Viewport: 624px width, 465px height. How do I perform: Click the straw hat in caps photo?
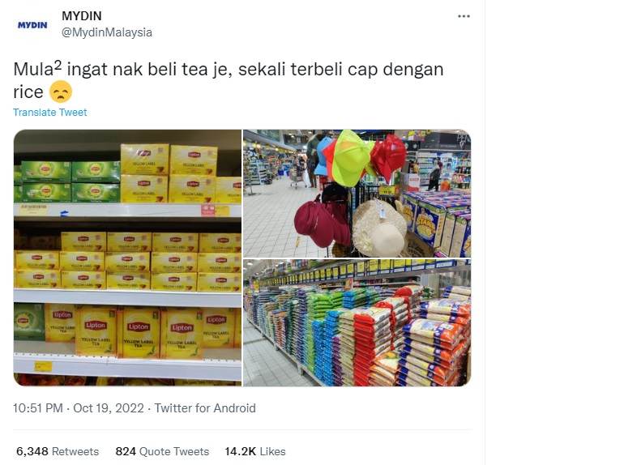pos(379,228)
